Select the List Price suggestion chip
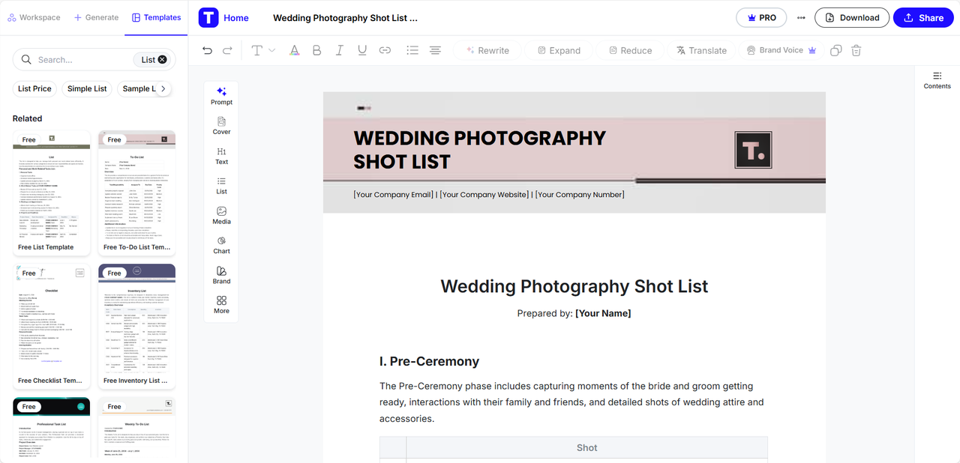 click(x=34, y=88)
